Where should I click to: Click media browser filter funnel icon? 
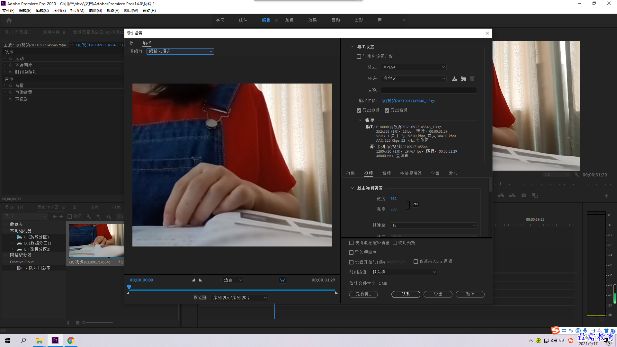tap(98, 217)
